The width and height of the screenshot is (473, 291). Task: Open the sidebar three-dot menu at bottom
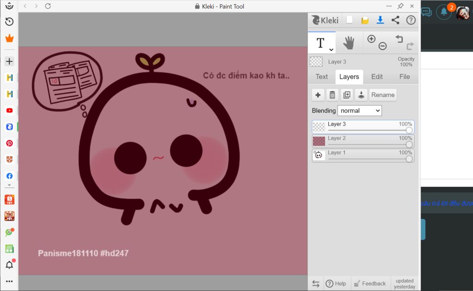pos(9,281)
